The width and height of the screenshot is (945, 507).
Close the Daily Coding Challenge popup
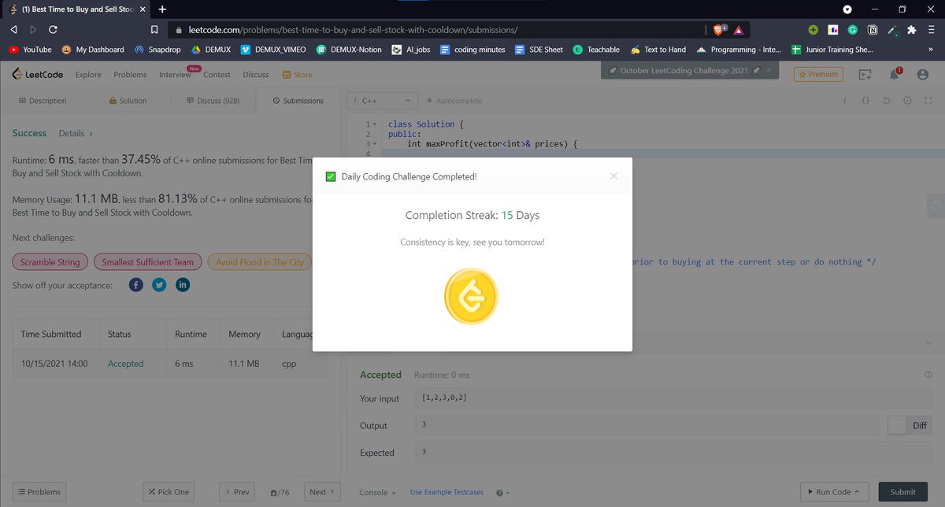(x=613, y=176)
